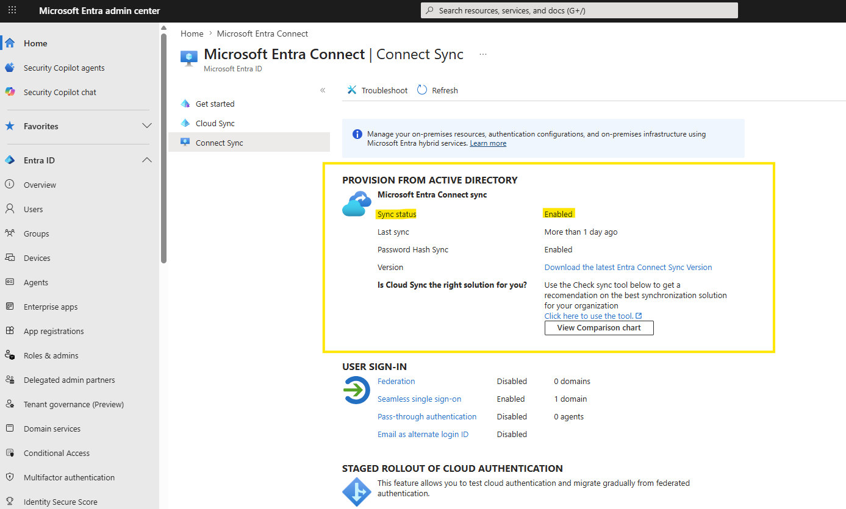
Task: Click the magnifier icon in search box
Action: [430, 10]
